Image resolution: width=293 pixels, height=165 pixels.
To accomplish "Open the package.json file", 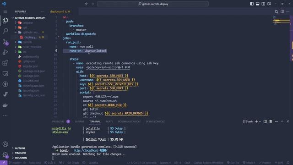I will pyautogui.click(x=31, y=76).
